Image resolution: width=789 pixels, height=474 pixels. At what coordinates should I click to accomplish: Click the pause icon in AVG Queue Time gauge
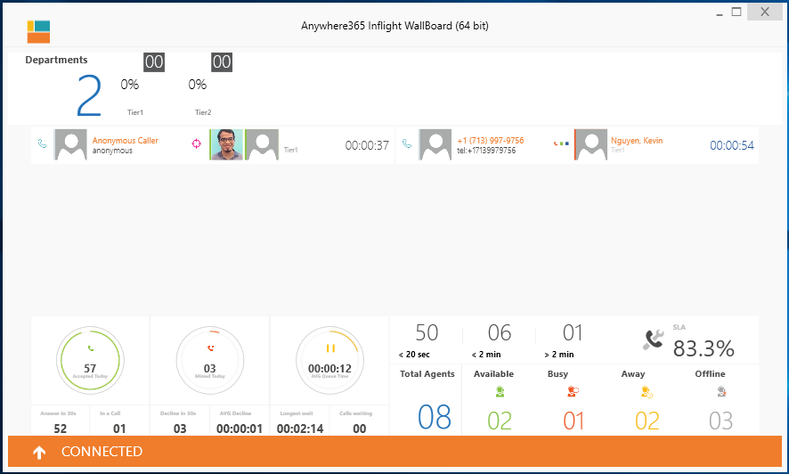pos(330,348)
